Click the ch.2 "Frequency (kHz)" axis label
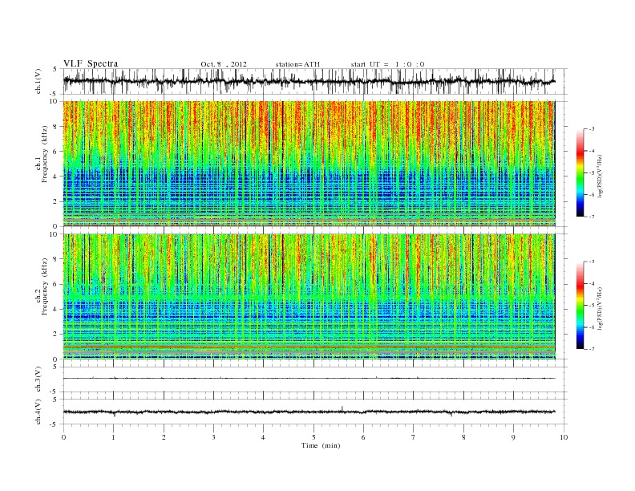The width and height of the screenshot is (635, 491). click(45, 286)
